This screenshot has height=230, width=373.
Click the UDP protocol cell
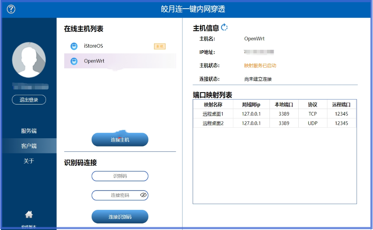(x=313, y=123)
